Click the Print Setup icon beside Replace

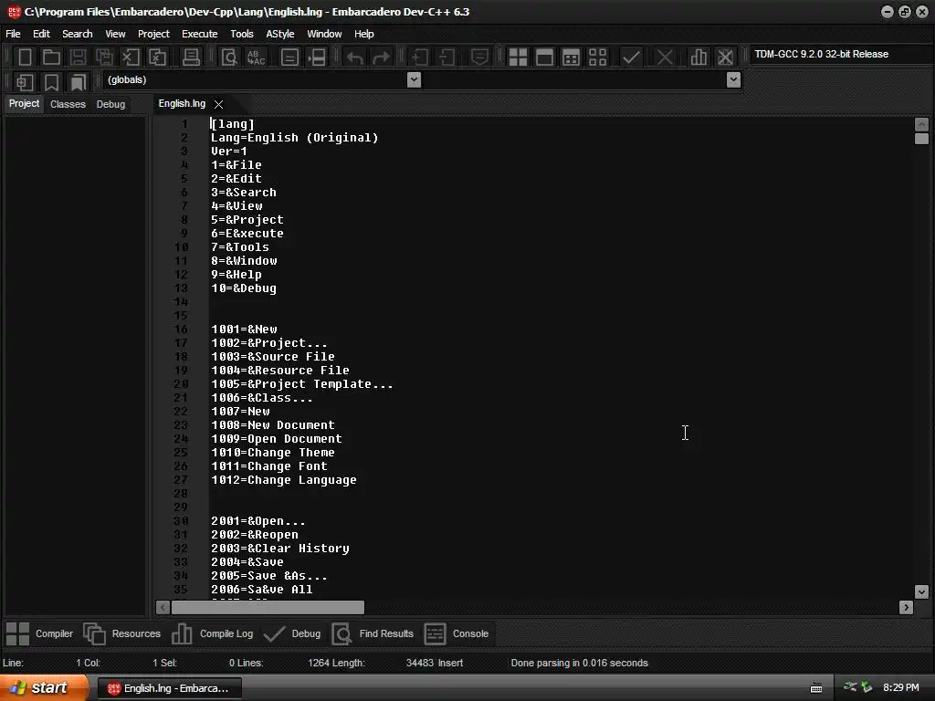289,58
